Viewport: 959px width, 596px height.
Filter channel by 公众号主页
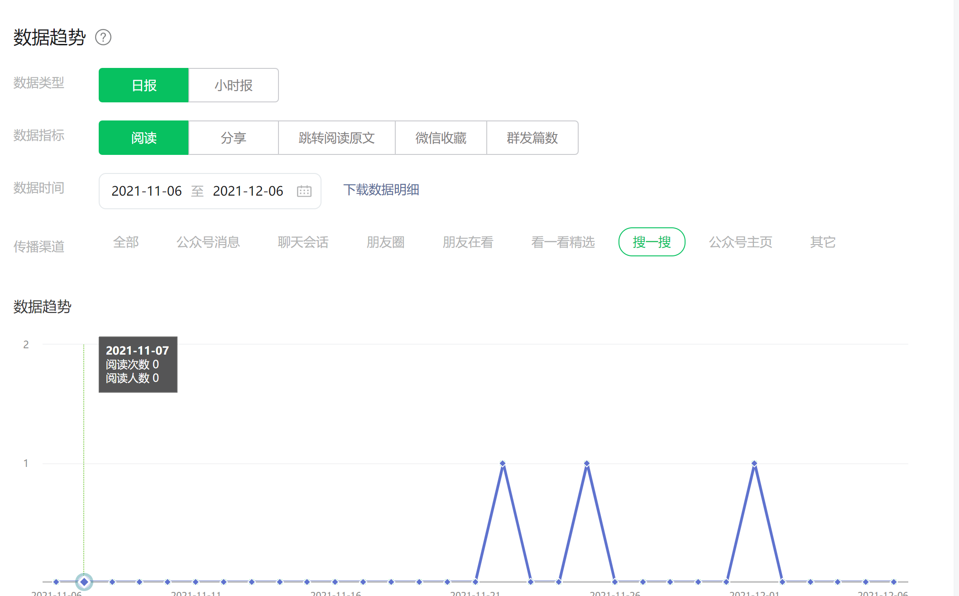pos(740,242)
